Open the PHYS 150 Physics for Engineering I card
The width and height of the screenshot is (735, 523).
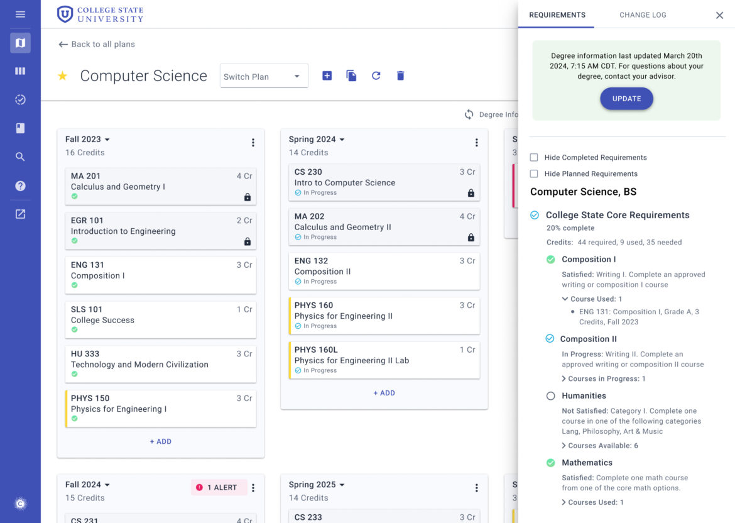coord(161,409)
